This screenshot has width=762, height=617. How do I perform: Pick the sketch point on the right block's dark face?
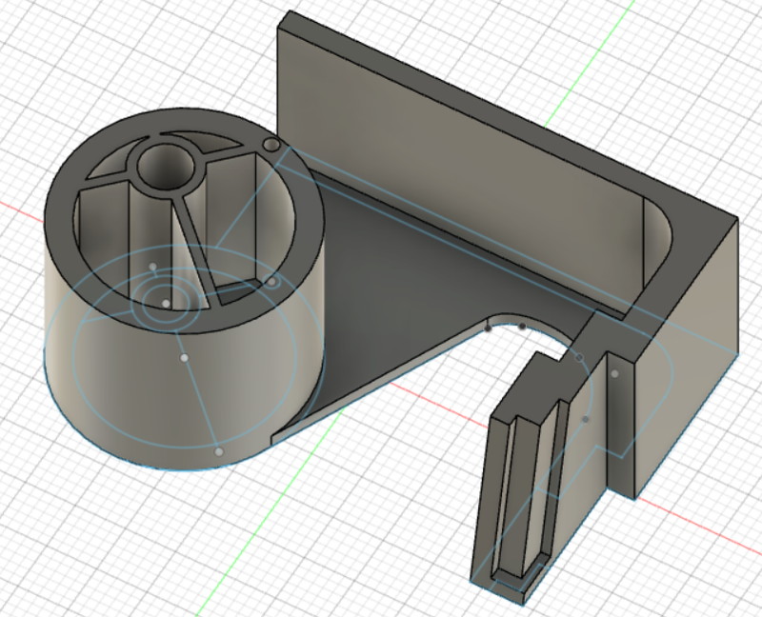(x=614, y=373)
